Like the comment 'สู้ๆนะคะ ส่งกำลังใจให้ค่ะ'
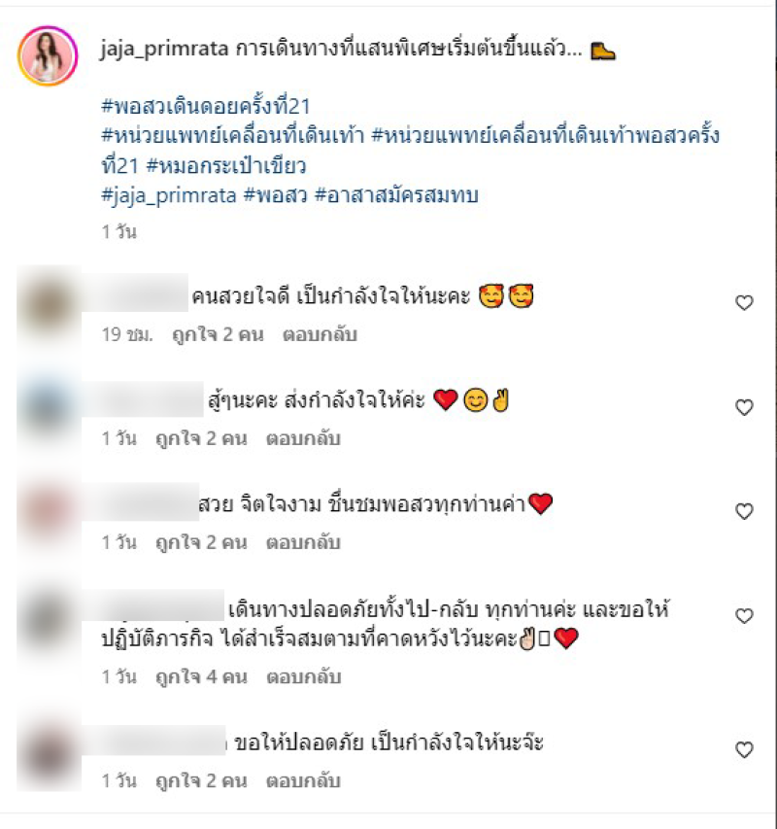The image size is (777, 829). (x=744, y=407)
